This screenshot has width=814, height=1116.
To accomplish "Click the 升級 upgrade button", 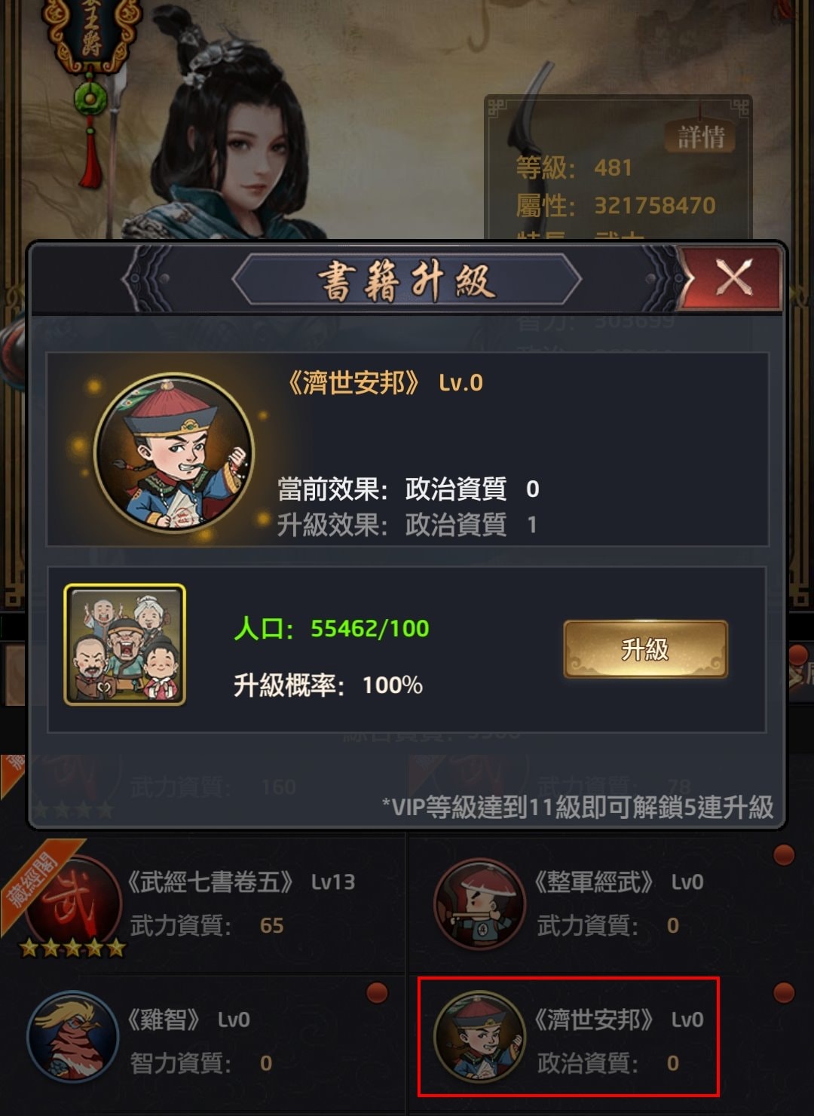I will click(645, 649).
